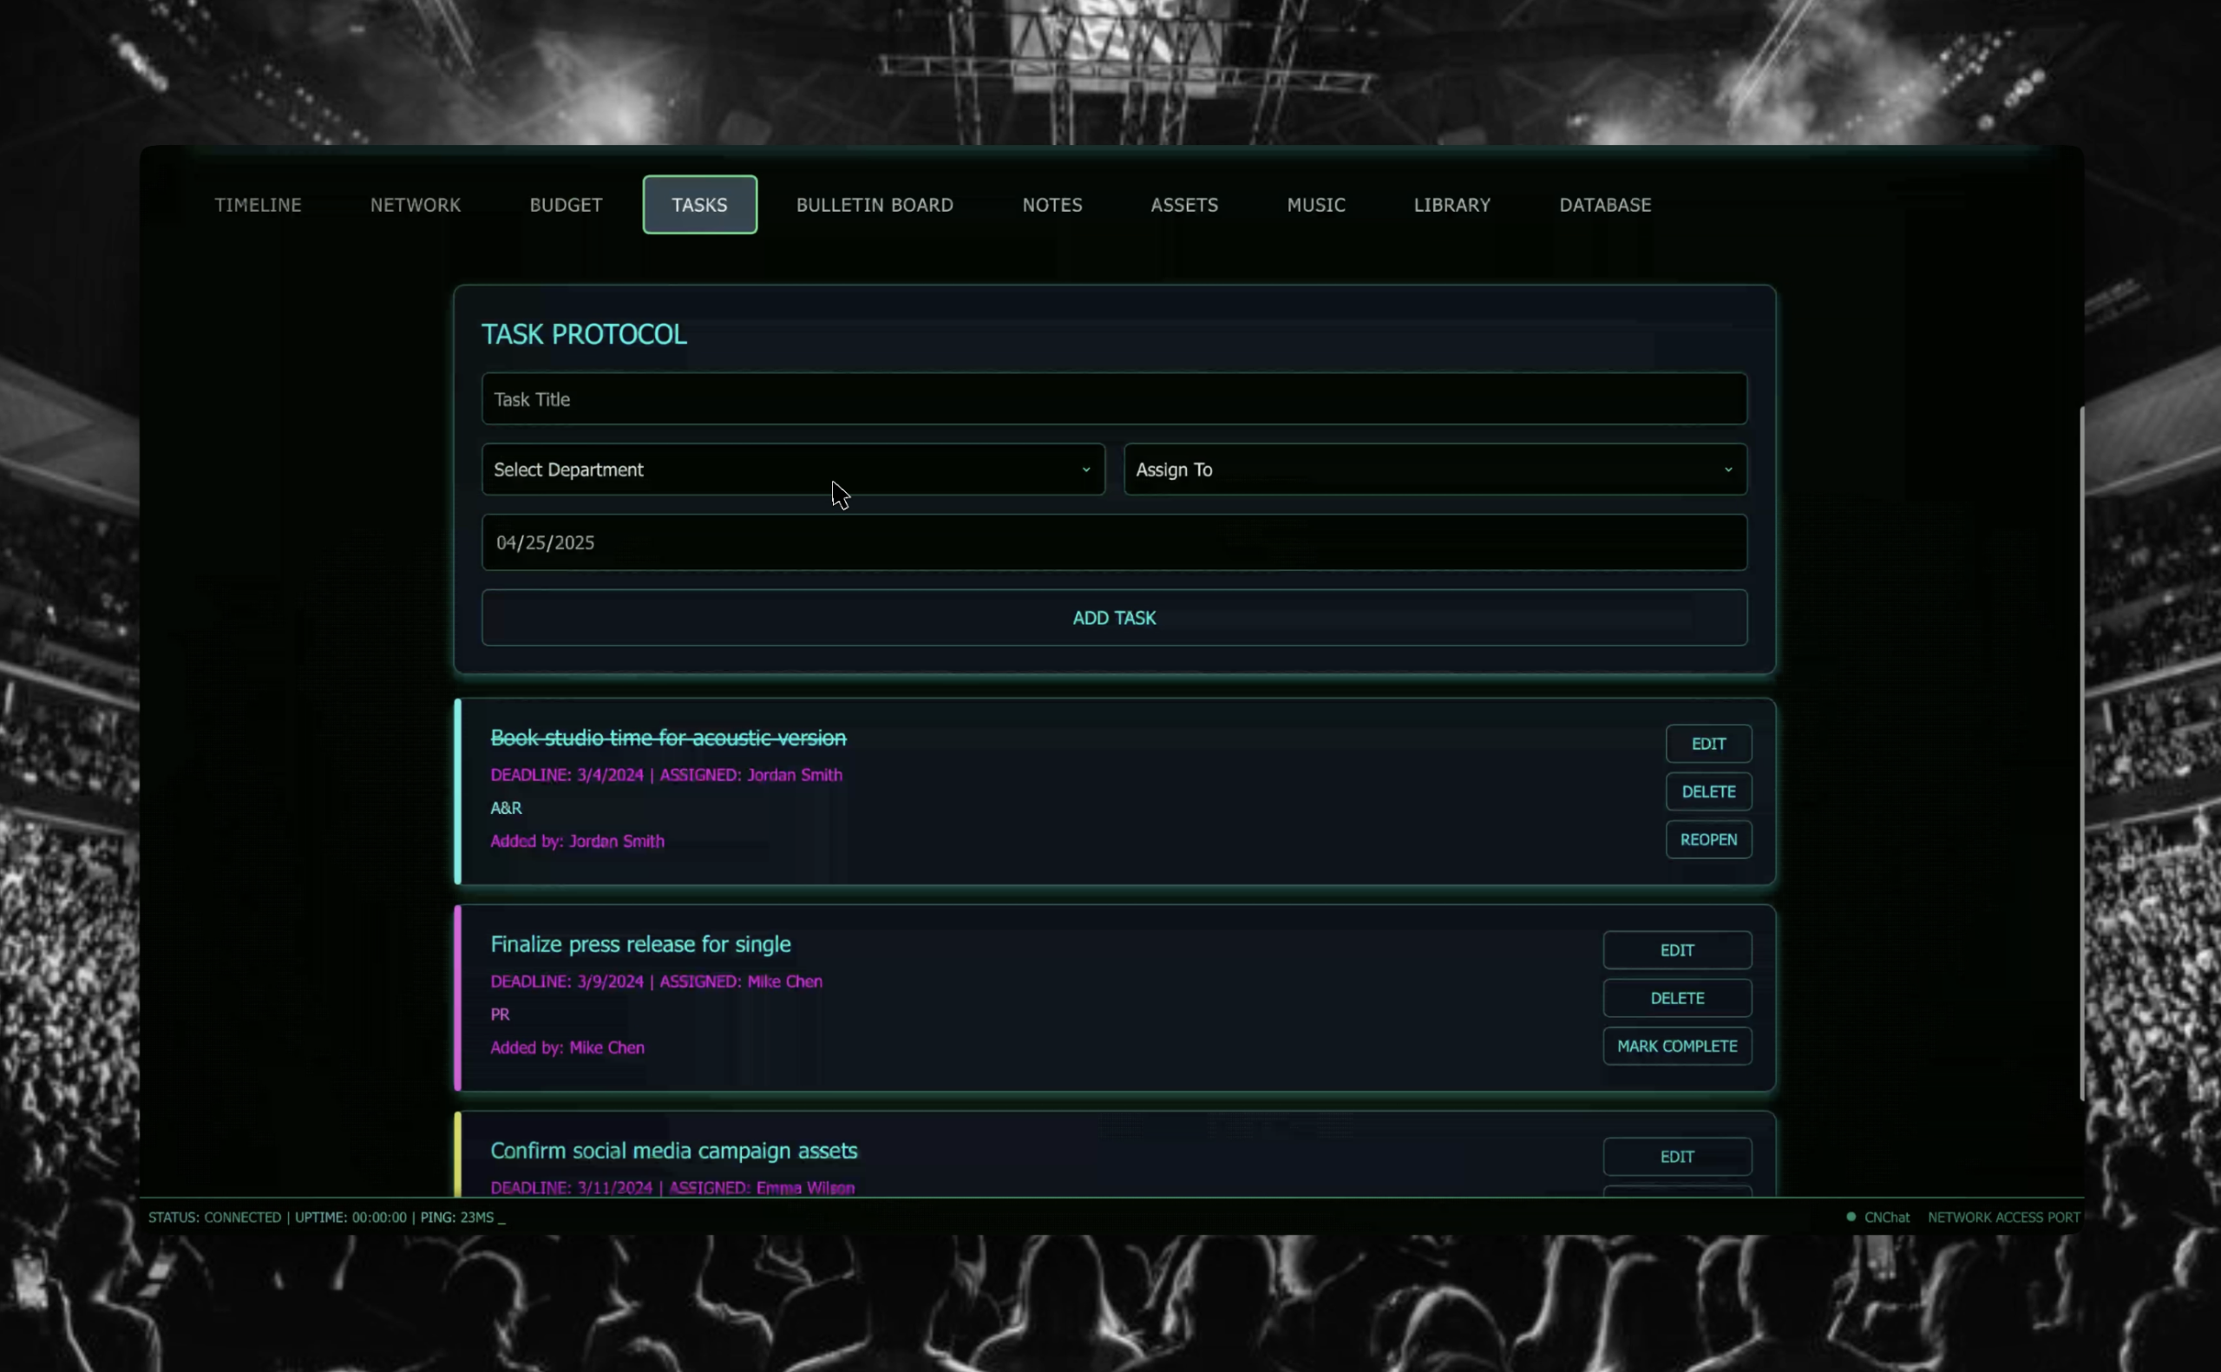Screen dimensions: 2221x1372
Task: Click the green CNChat online indicator dot
Action: tap(1850, 1217)
